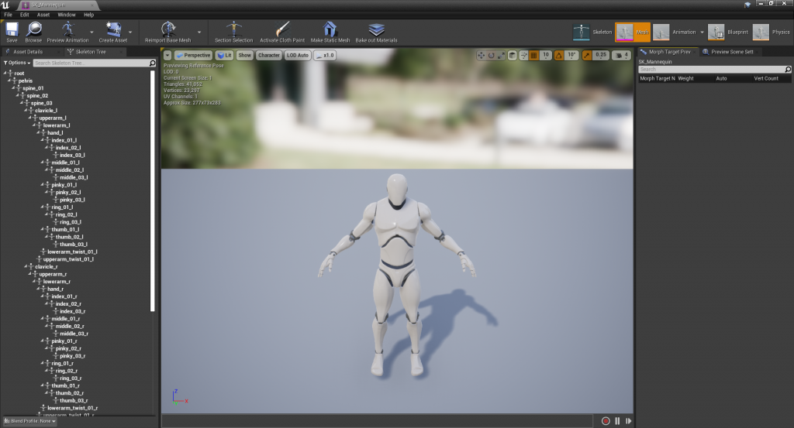
Task: Open scale snap 0.25 dropdown
Action: pyautogui.click(x=601, y=55)
